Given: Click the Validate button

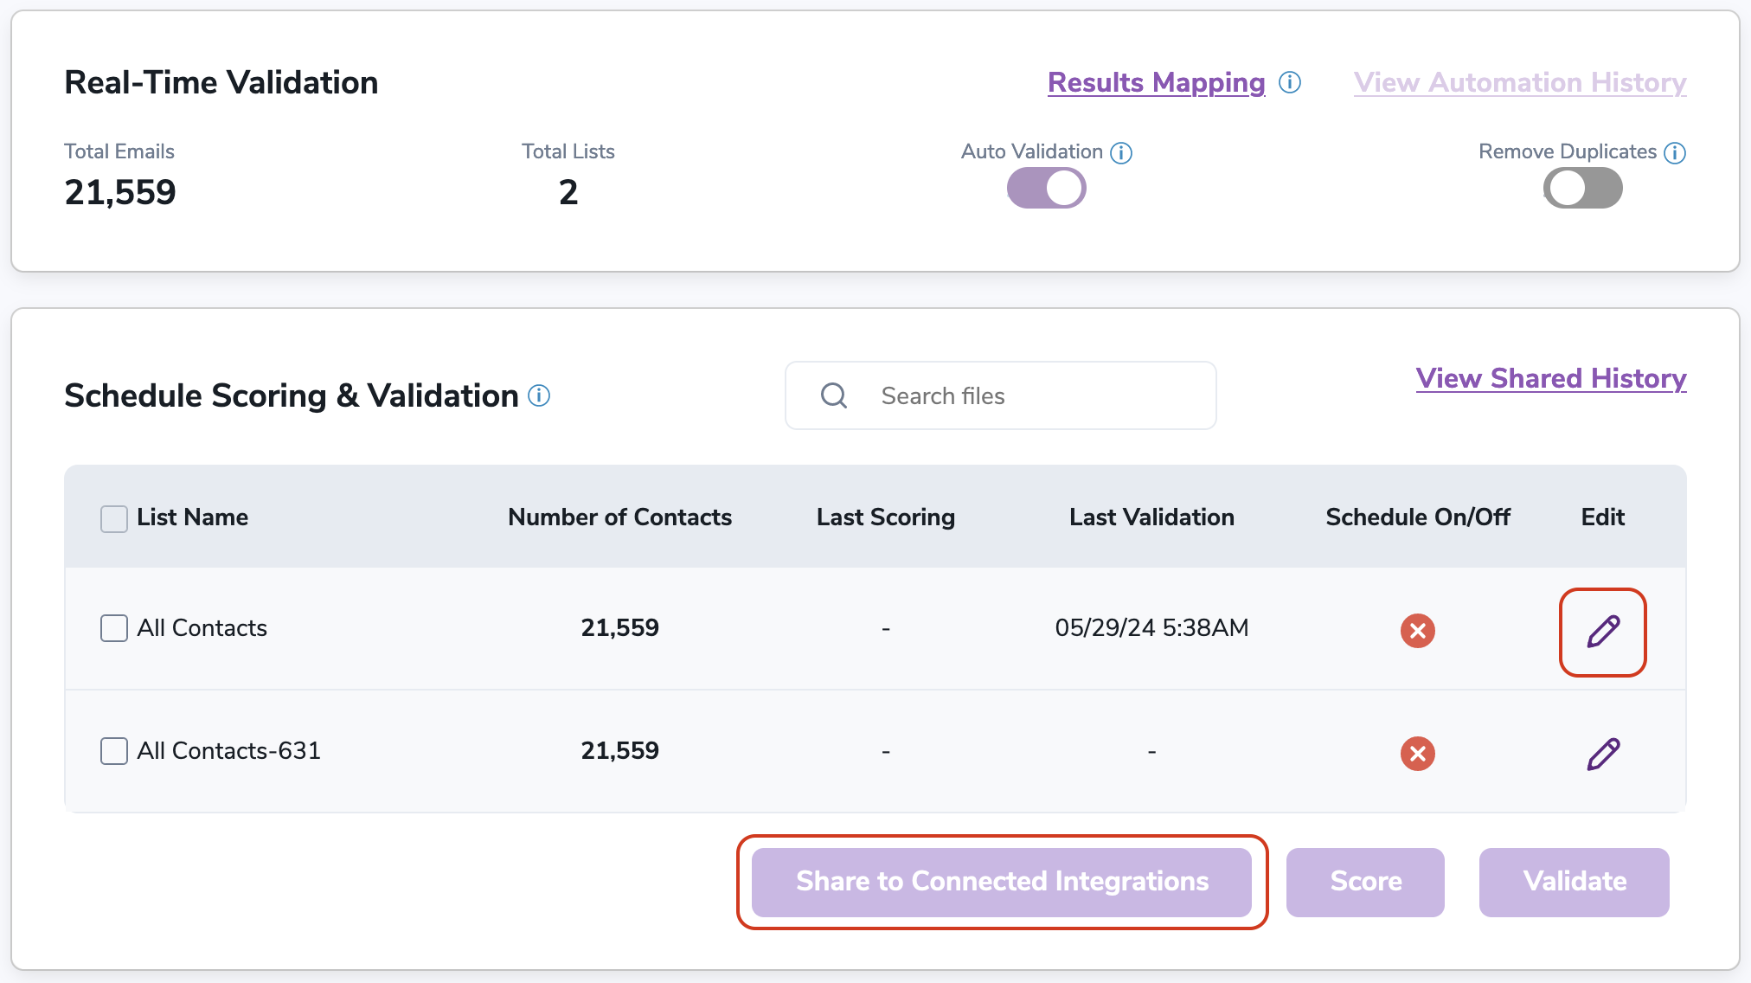Looking at the screenshot, I should click(1575, 882).
